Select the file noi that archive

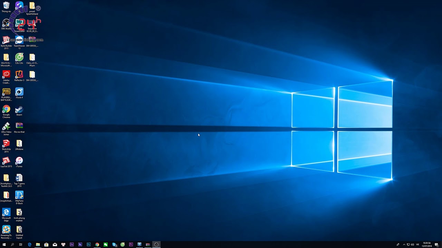pos(19,128)
